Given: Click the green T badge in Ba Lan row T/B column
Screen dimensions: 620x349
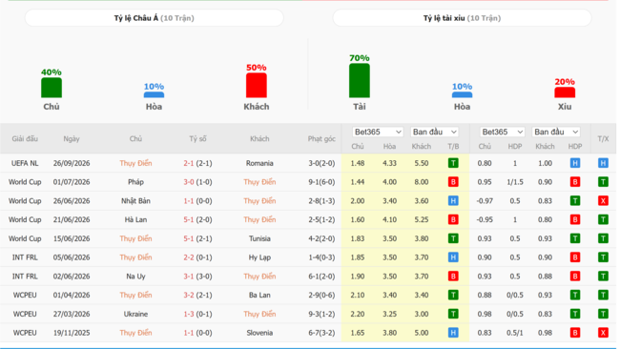Looking at the screenshot, I should (453, 295).
